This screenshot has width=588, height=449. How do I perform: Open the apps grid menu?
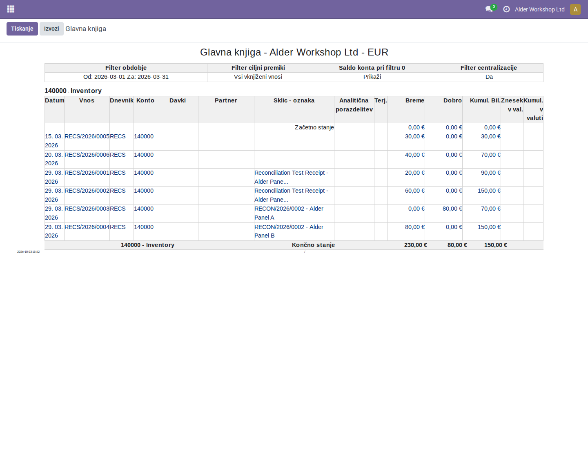(x=11, y=9)
